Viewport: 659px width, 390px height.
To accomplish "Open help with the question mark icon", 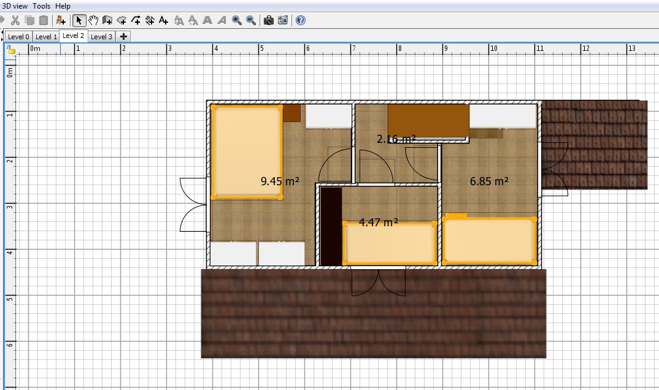I will [301, 20].
